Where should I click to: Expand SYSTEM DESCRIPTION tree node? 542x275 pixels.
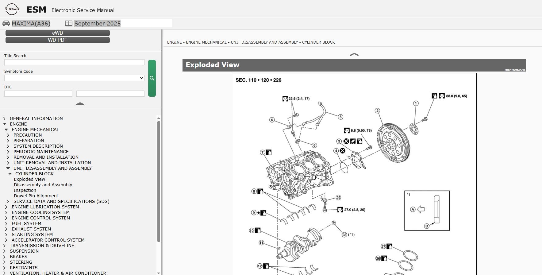(8, 146)
